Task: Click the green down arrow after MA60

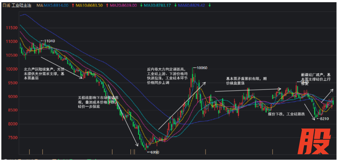Action: click(x=209, y=5)
